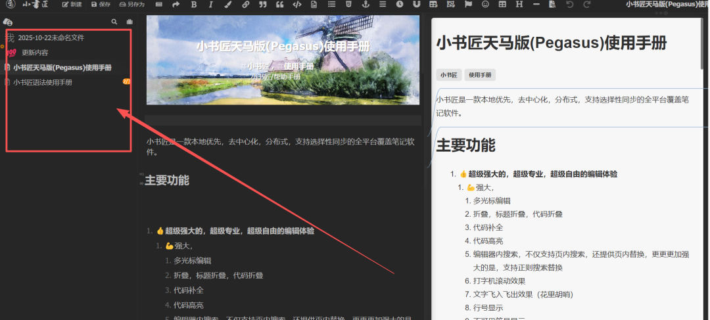710x320 pixels.
Task: Insert current time with the clock icon
Action: pyautogui.click(x=400, y=5)
